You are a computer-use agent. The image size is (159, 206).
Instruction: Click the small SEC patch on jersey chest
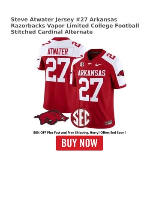[x=82, y=64]
